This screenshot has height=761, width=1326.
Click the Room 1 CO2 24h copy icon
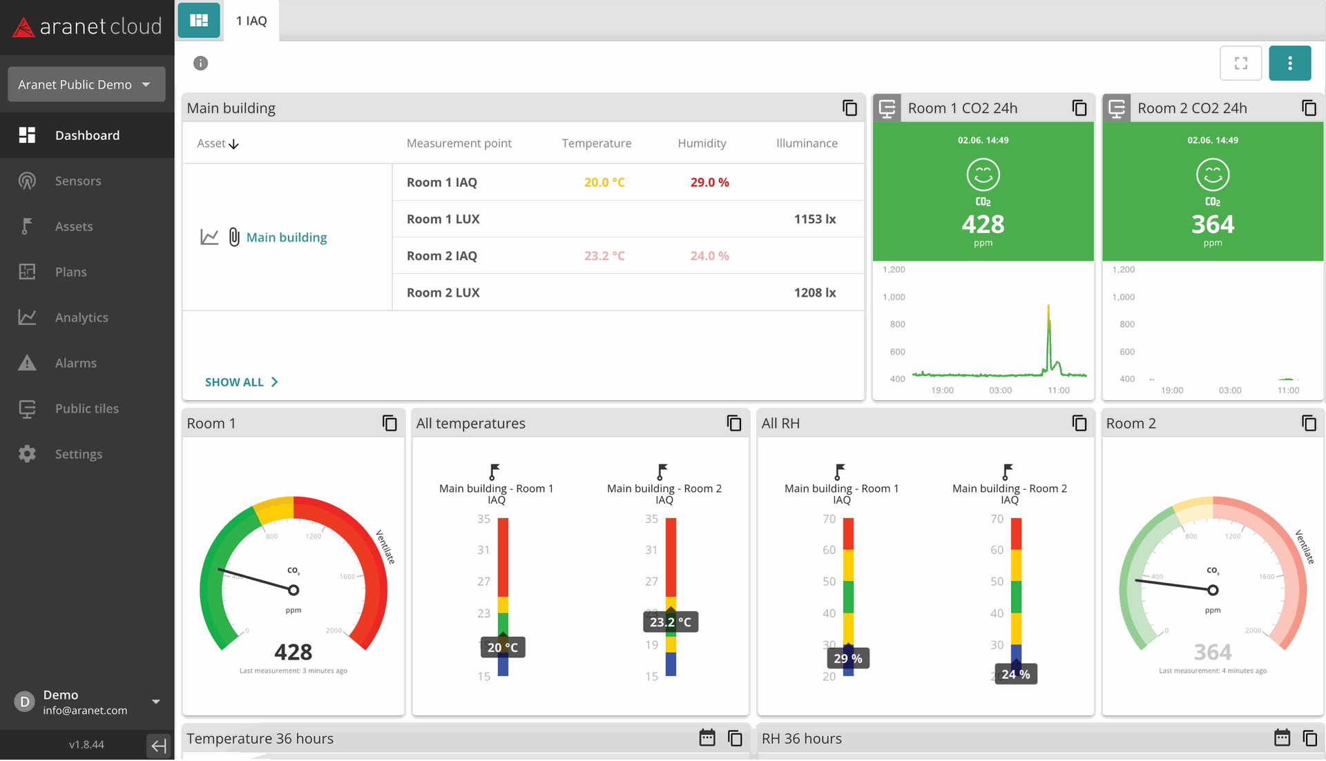coord(1079,108)
